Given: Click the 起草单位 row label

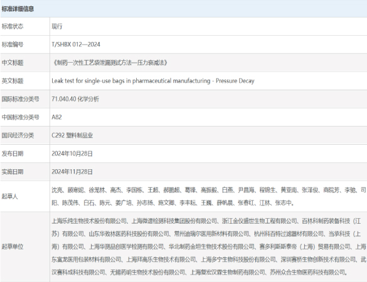Looking at the screenshot, I should [13, 246].
